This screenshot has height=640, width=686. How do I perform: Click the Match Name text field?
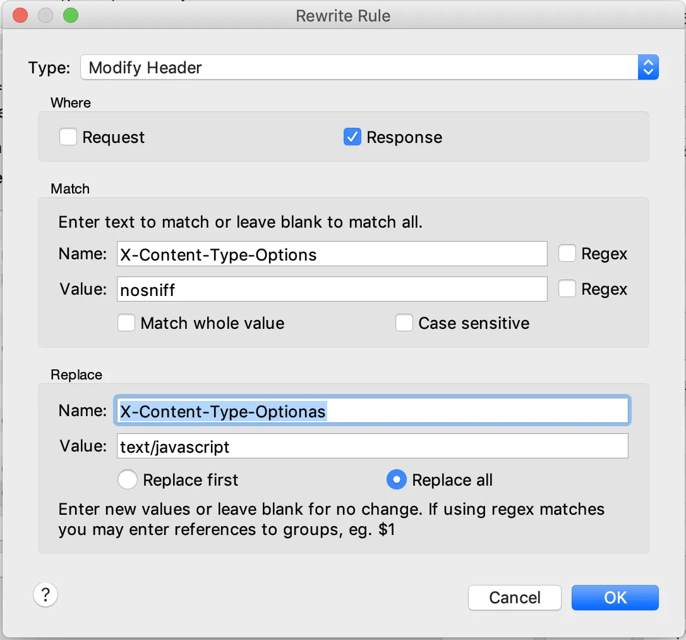click(x=332, y=254)
